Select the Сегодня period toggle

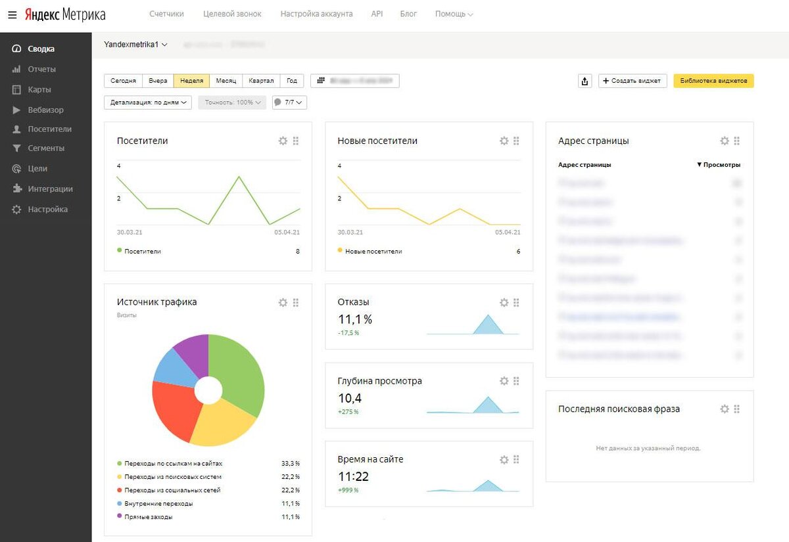coord(123,81)
